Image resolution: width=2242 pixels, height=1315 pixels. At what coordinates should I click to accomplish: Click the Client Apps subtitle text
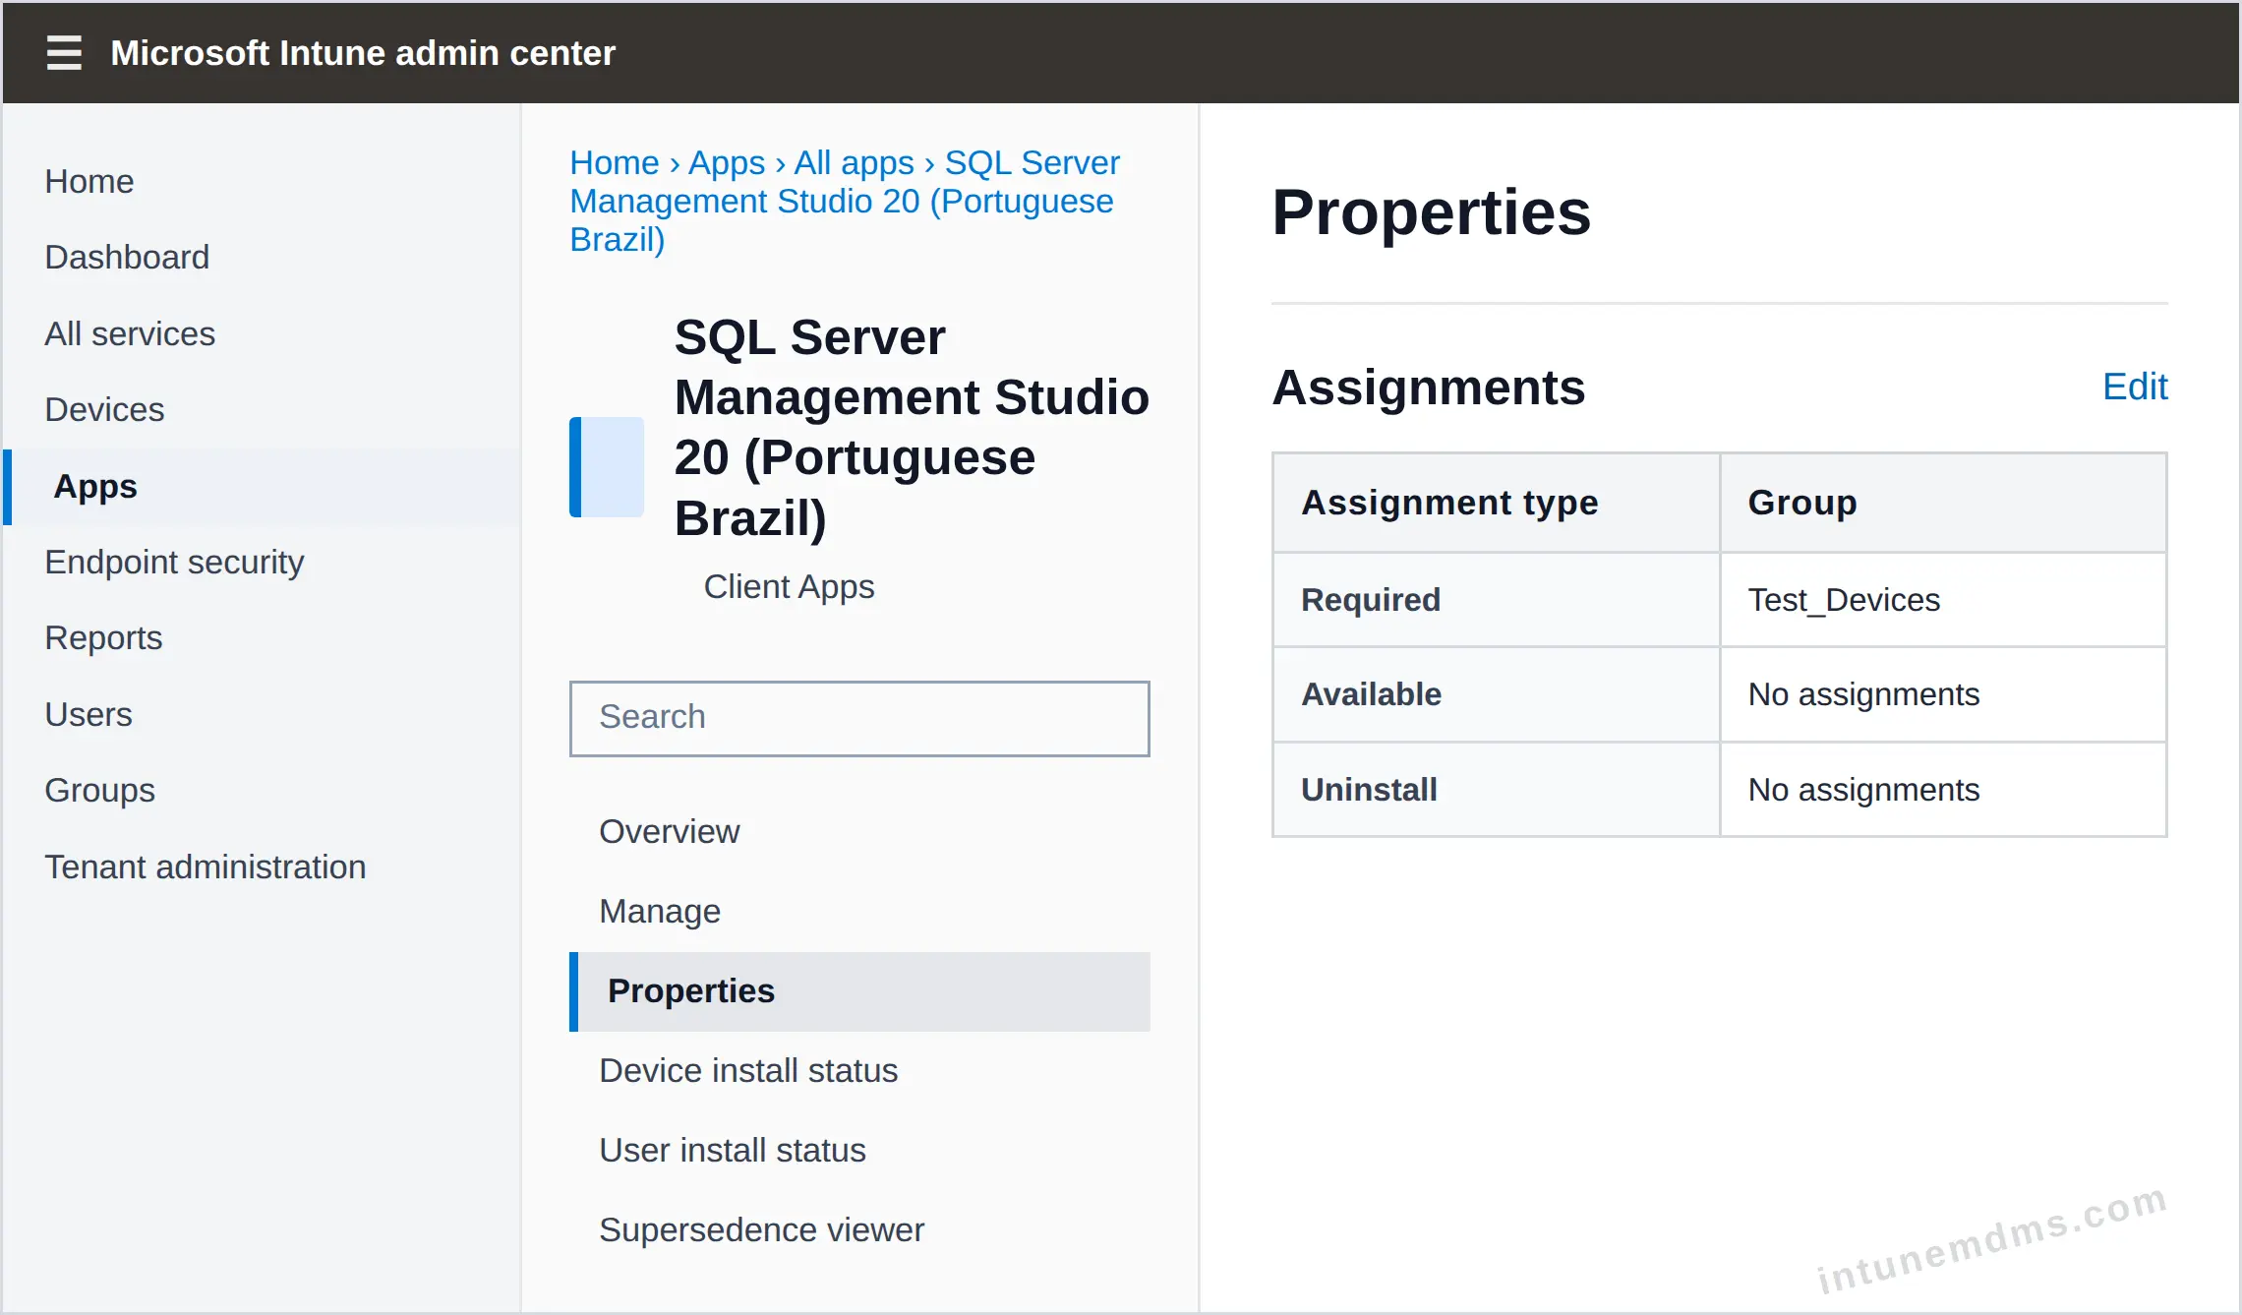(789, 586)
